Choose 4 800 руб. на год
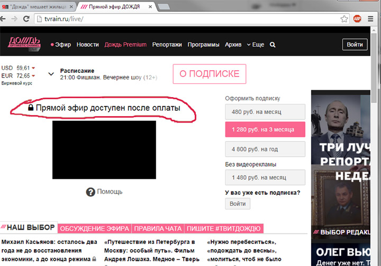Image resolution: width=381 pixels, height=266 pixels. point(265,149)
